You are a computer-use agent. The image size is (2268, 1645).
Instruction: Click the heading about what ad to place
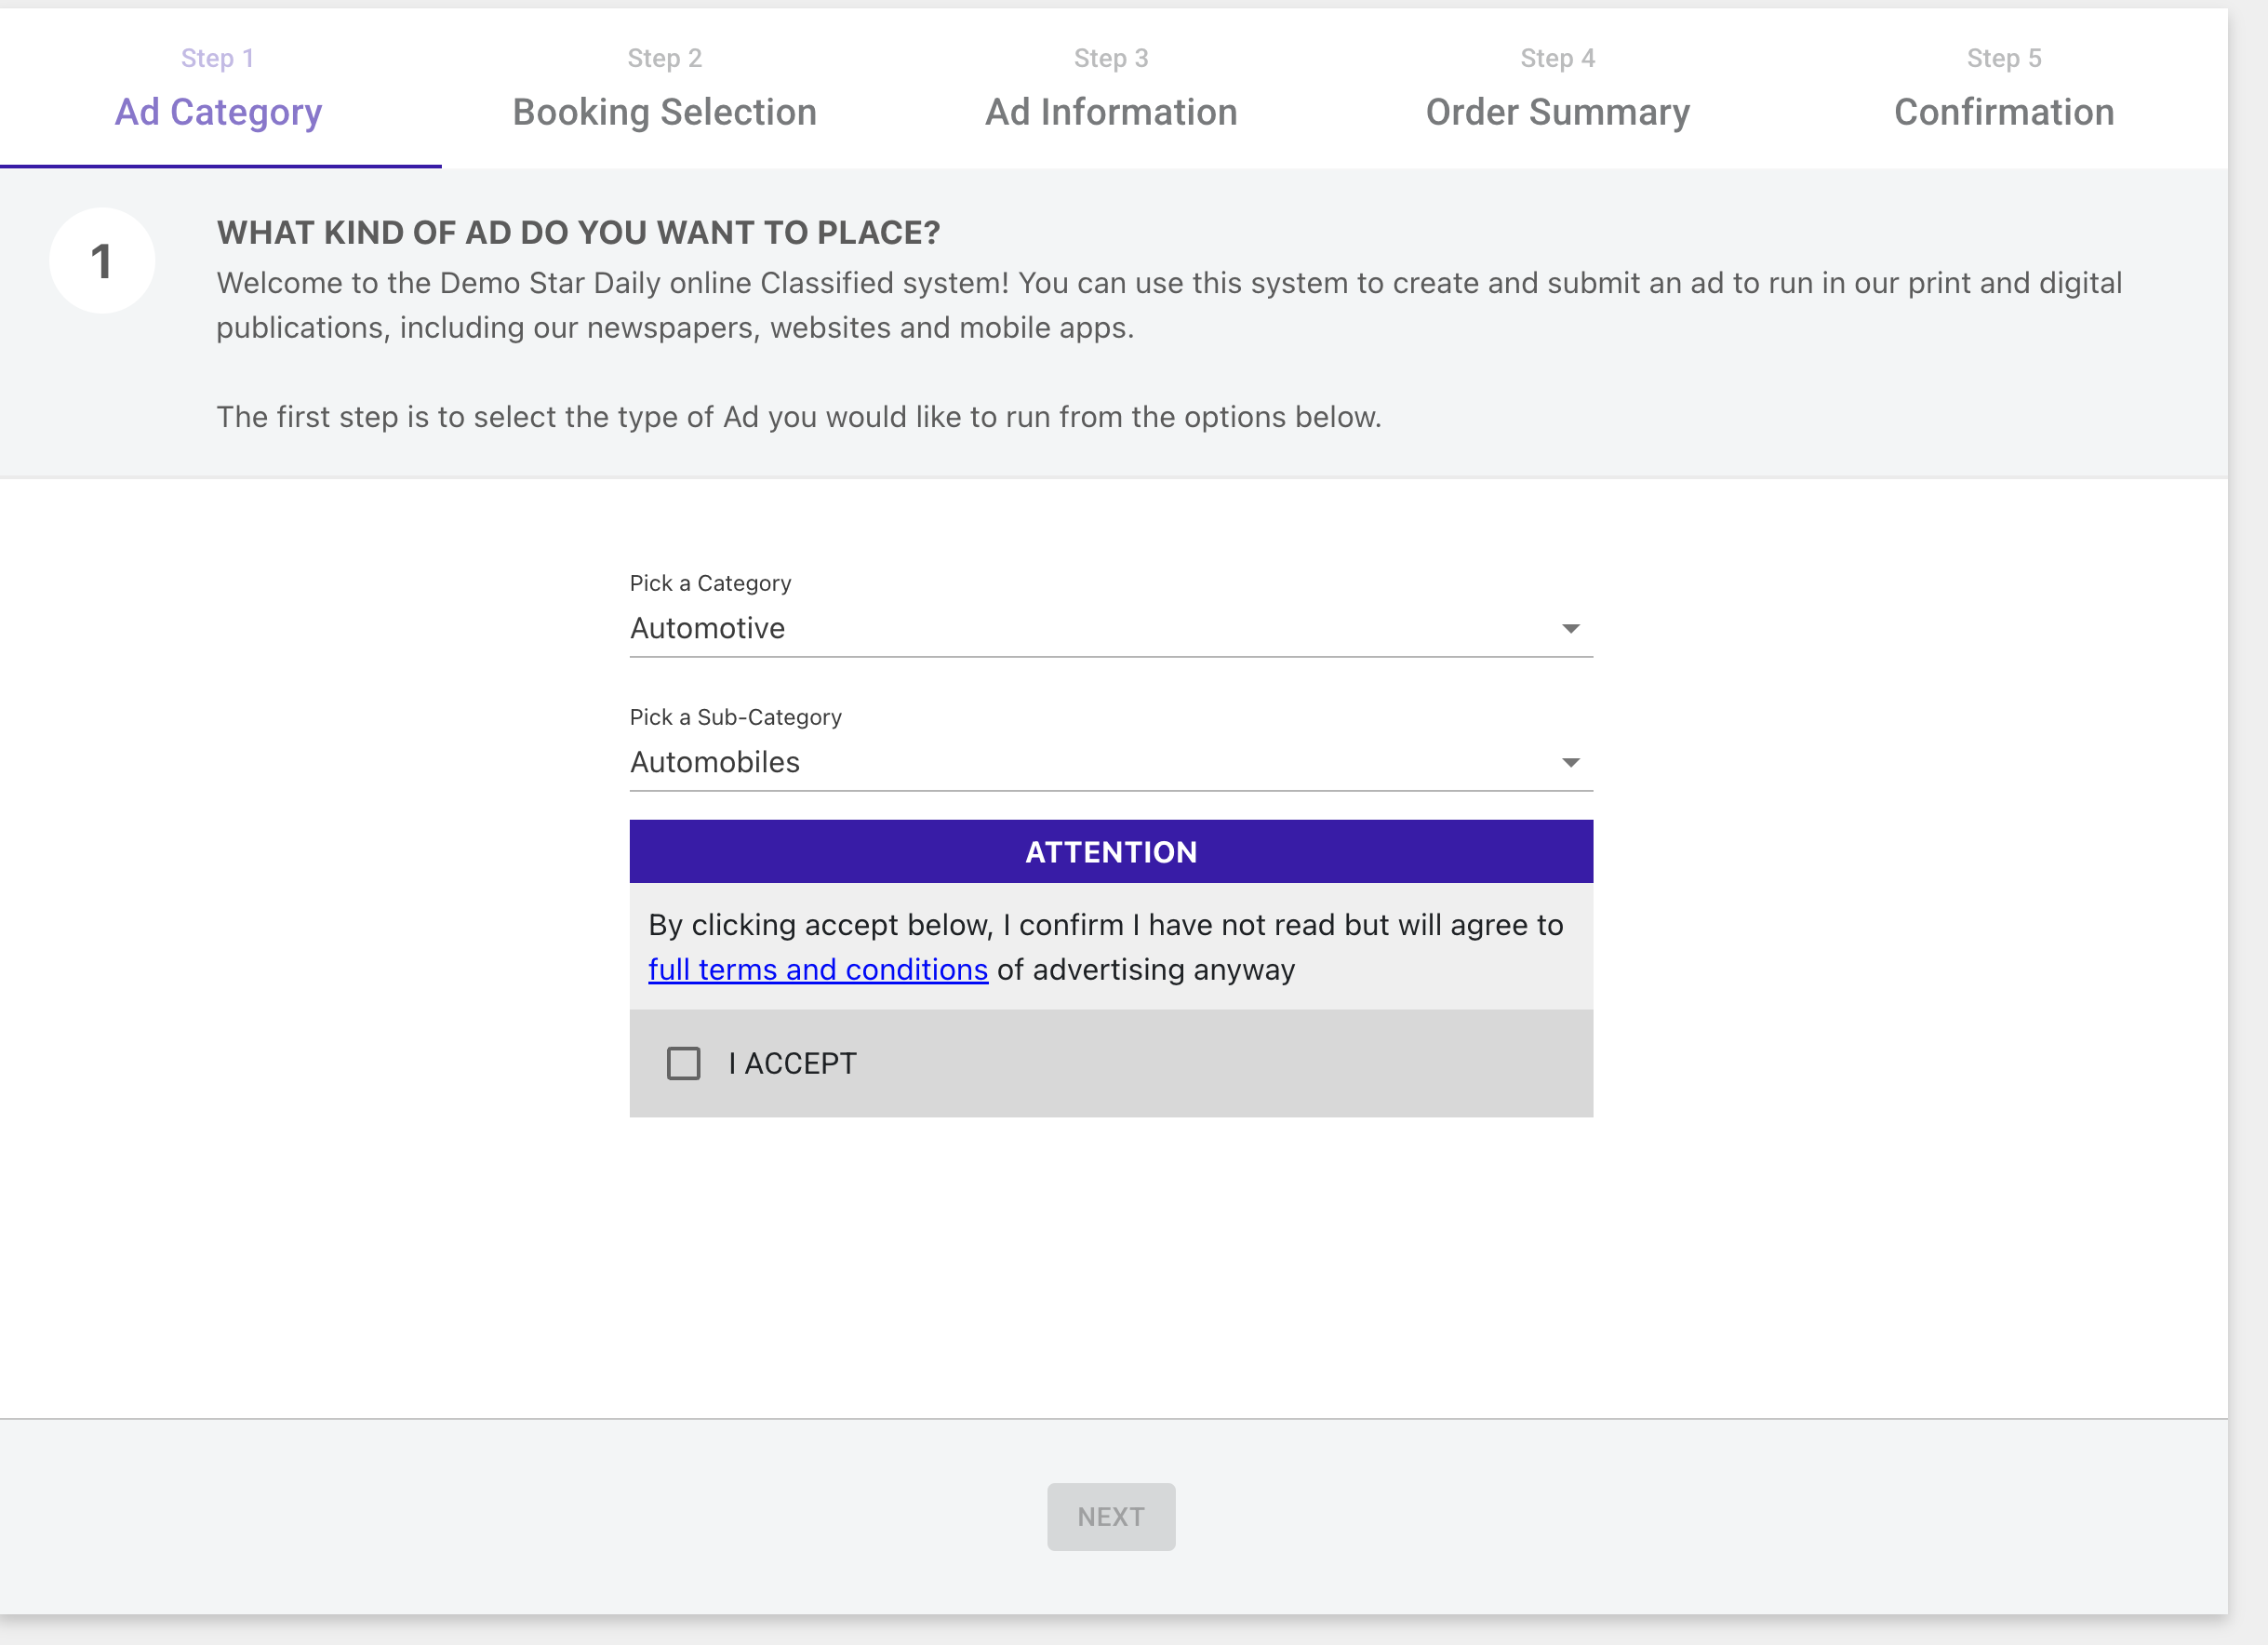pos(578,233)
